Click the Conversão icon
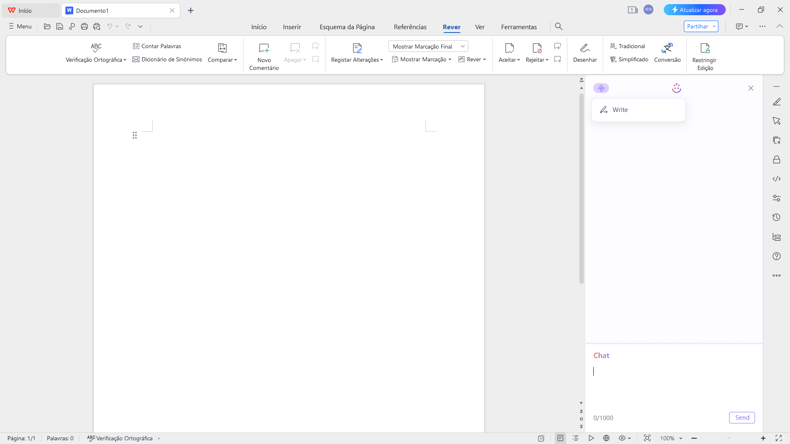This screenshot has height=444, width=790. (x=667, y=48)
